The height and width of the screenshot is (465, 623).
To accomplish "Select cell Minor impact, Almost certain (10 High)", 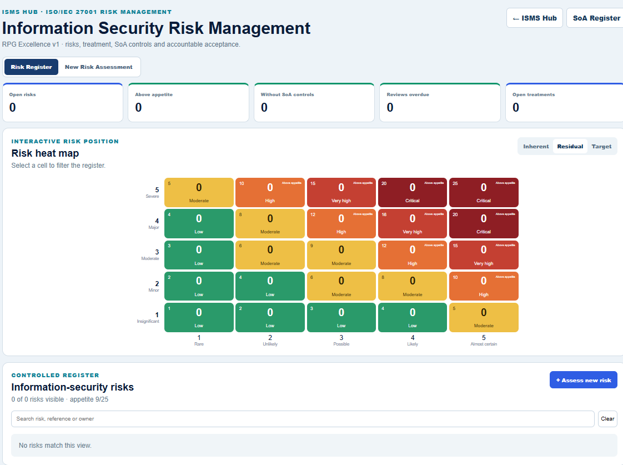I will tap(484, 286).
